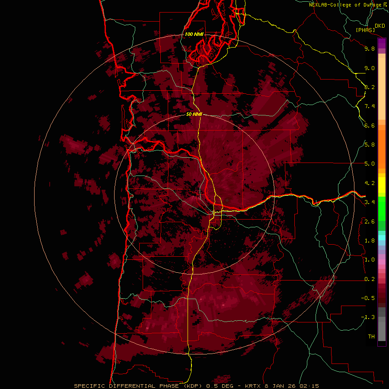Pick the bright green color bar segment

(382, 209)
